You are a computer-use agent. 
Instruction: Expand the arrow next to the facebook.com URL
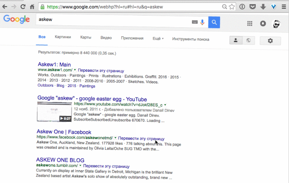[x=115, y=138]
